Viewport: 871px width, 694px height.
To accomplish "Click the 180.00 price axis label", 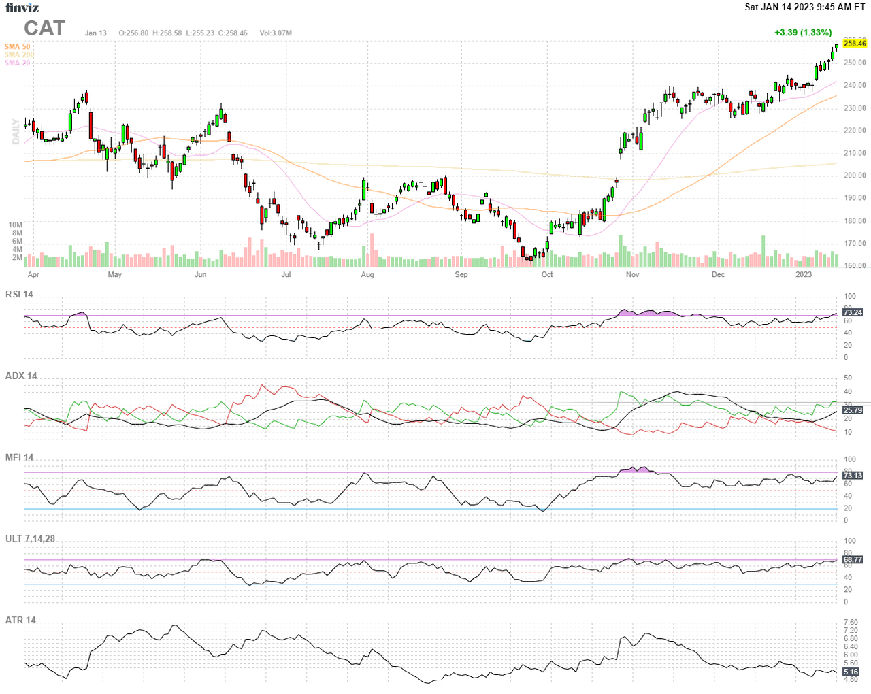I will pos(855,221).
